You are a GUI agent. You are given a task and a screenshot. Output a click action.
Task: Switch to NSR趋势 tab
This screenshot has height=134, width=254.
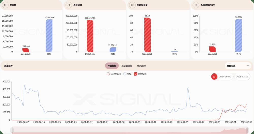141,66
